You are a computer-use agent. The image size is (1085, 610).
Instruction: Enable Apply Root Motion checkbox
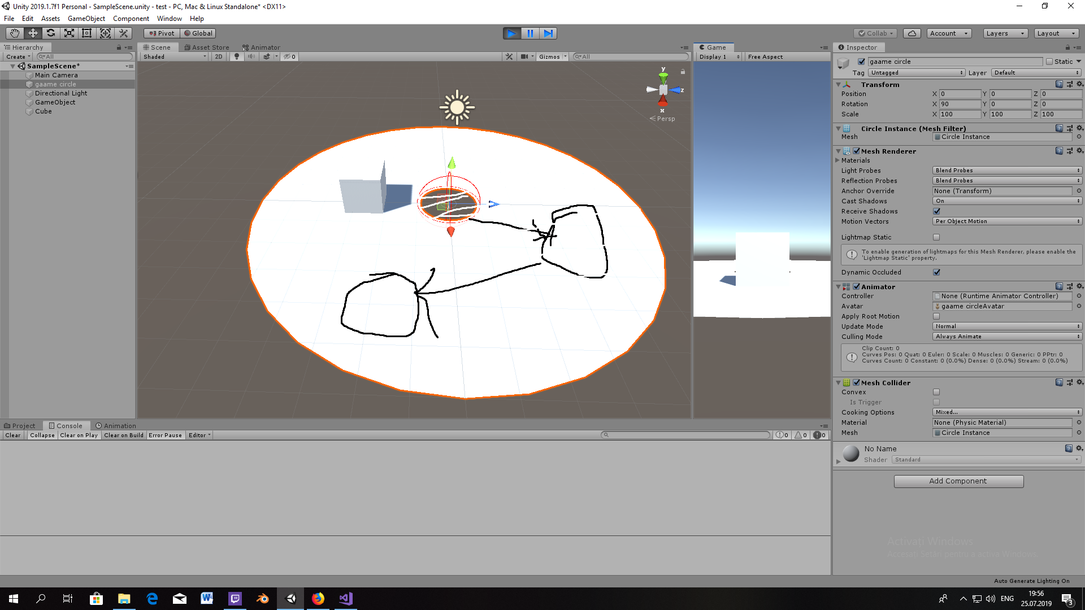tap(936, 316)
